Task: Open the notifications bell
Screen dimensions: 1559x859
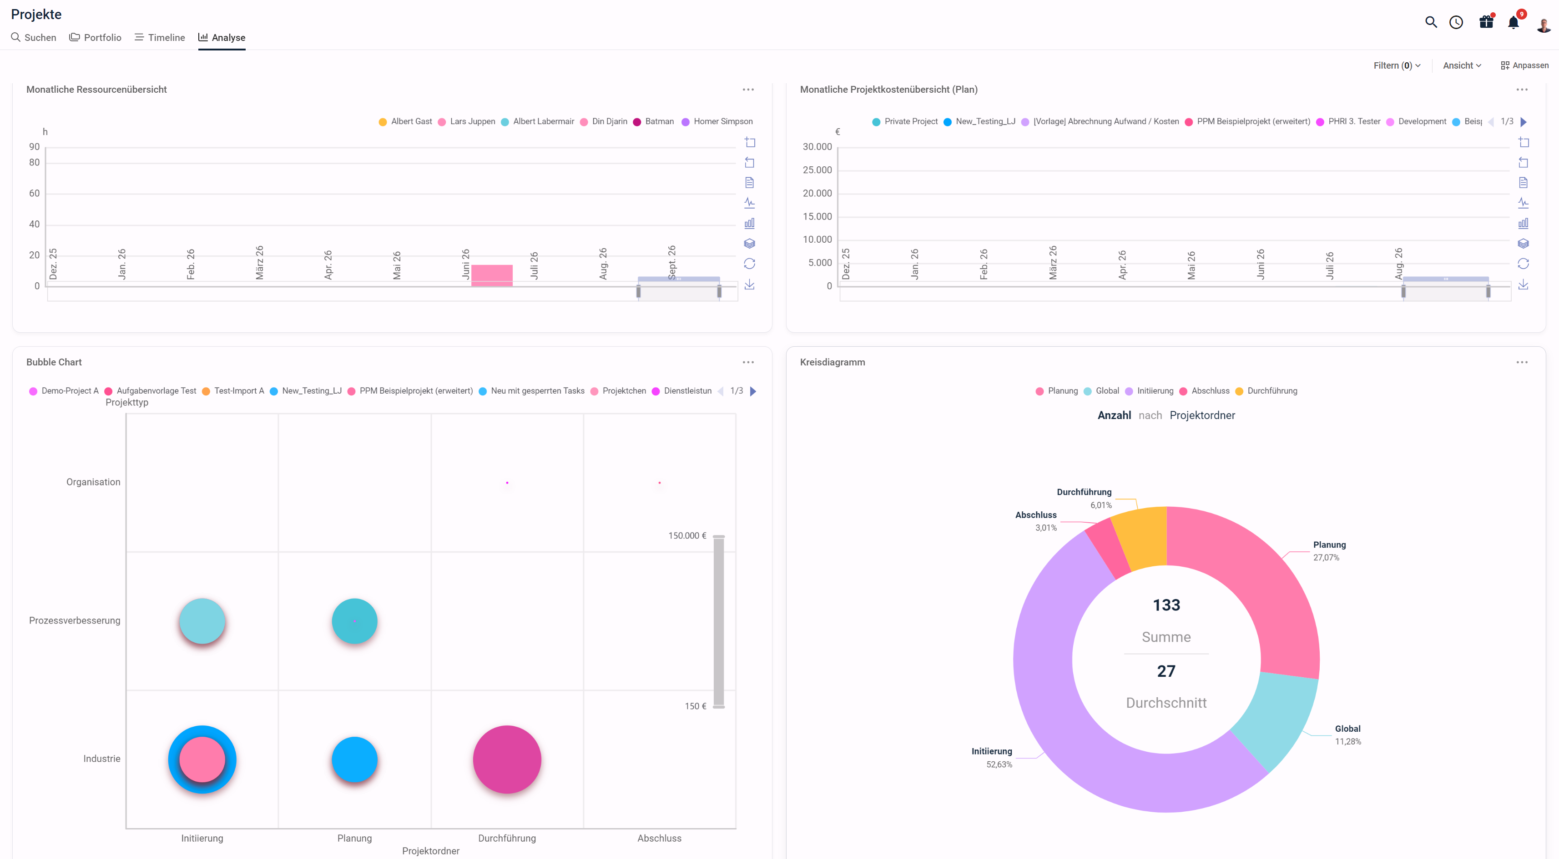Action: pyautogui.click(x=1514, y=22)
